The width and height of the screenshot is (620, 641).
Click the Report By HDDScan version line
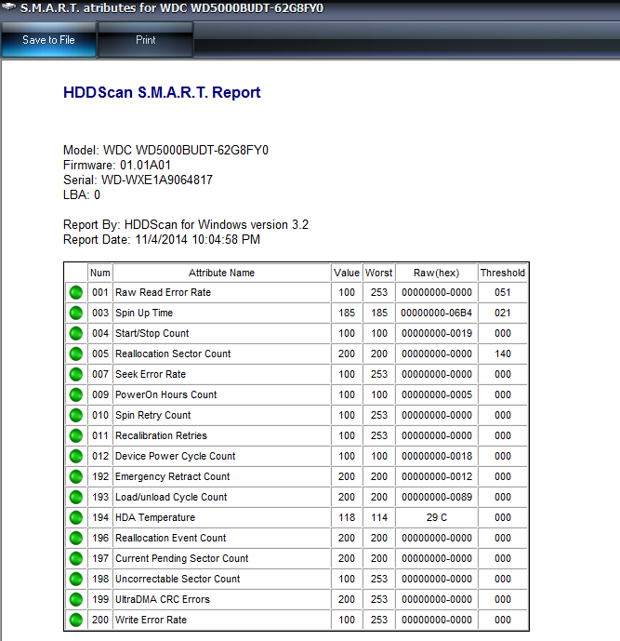coord(185,224)
